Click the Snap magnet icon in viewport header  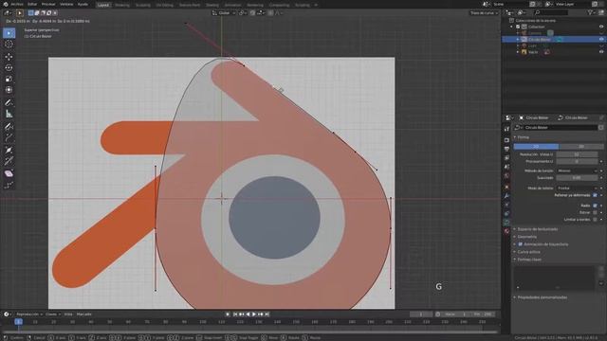point(252,12)
